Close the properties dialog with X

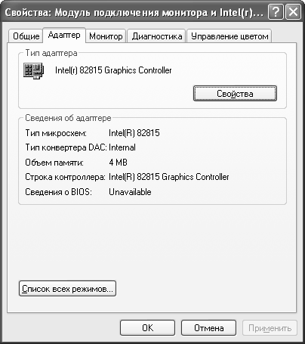(293, 12)
